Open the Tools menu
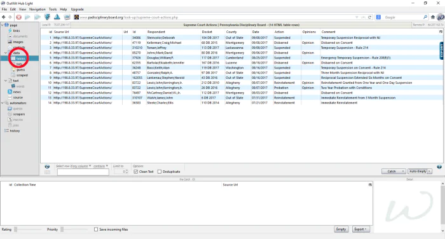Image resolution: width=445 pixels, height=239 pixels. [x=53, y=10]
